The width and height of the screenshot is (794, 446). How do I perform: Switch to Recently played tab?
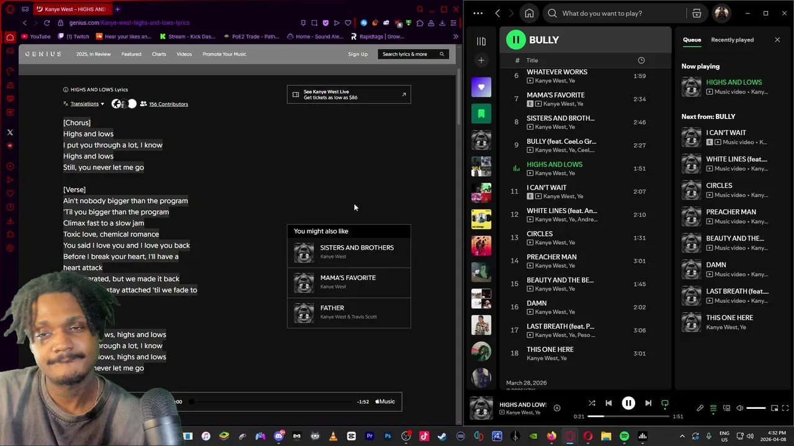tap(732, 40)
